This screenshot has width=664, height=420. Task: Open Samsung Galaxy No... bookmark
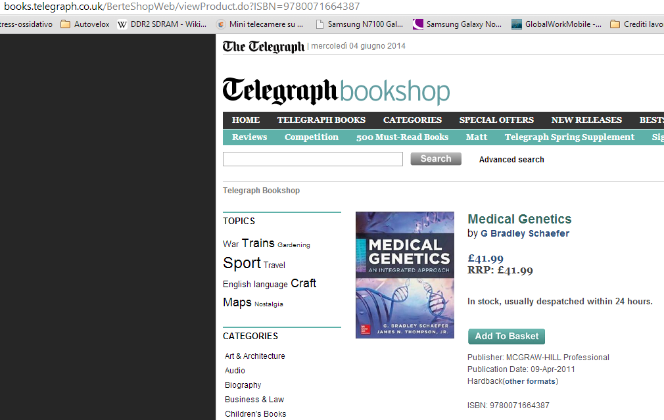(458, 24)
